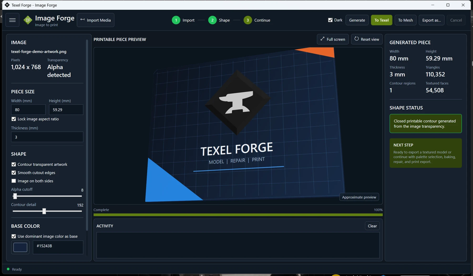This screenshot has height=276, width=473.
Task: Edit the #15243B hex color field
Action: point(58,247)
